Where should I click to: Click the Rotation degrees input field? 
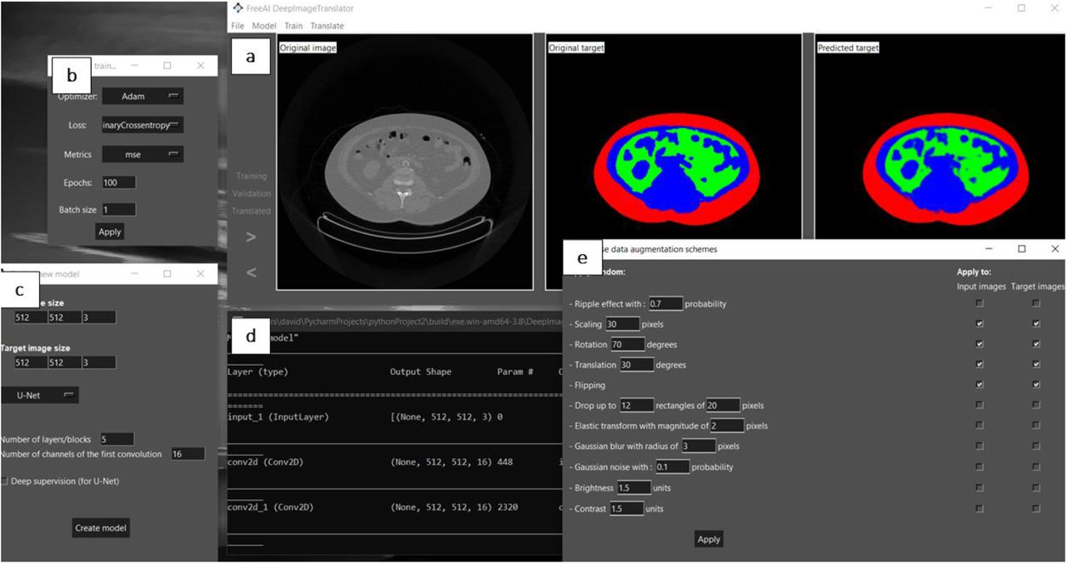pos(628,344)
